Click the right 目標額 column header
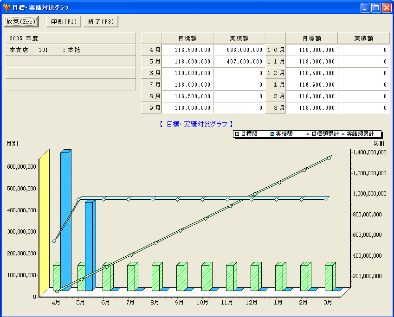394x317 pixels. click(312, 38)
